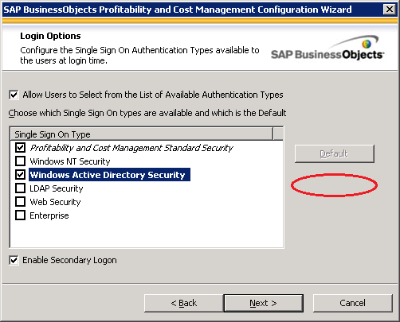
Task: Select the Web Security row text
Action: coord(55,202)
